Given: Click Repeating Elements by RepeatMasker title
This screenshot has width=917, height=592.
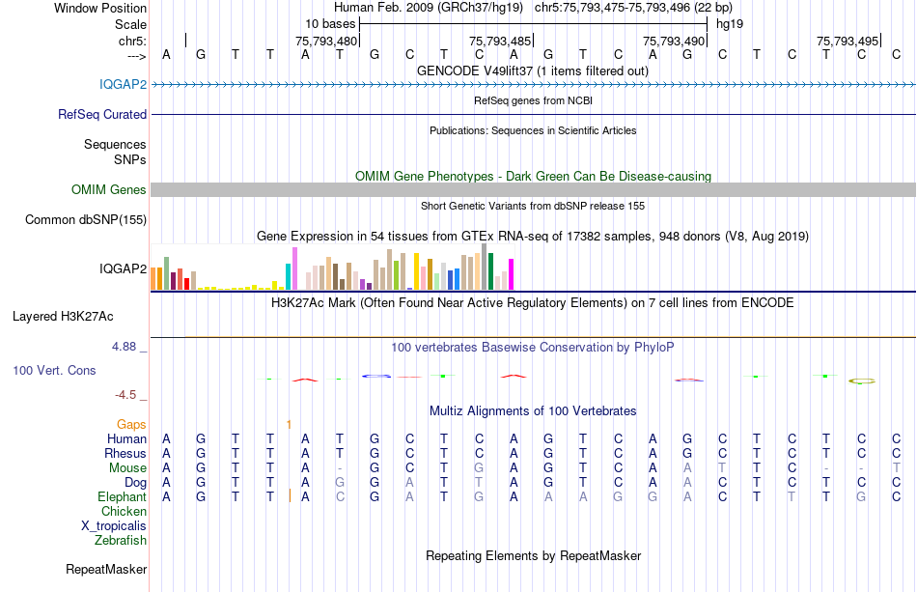Looking at the screenshot, I should (534, 555).
